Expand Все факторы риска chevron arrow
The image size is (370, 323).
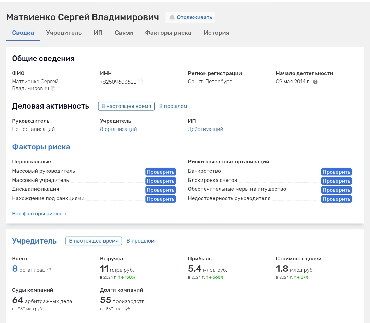[66, 214]
